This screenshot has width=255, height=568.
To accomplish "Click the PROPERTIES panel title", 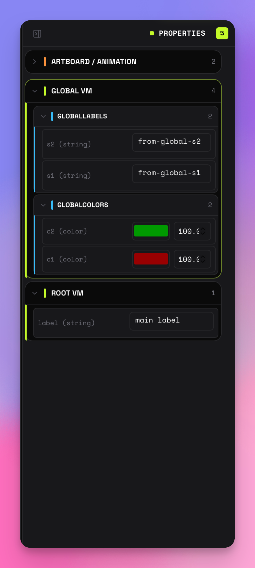I will click(x=182, y=33).
